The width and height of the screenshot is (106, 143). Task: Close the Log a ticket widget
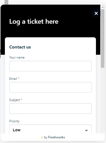pyautogui.click(x=96, y=13)
